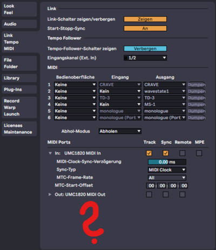Open the Abhol-Modus Abholen dropdown
Screen dimensions: 216x250
120,131
